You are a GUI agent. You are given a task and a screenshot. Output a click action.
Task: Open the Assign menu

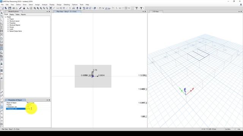tap(37, 5)
